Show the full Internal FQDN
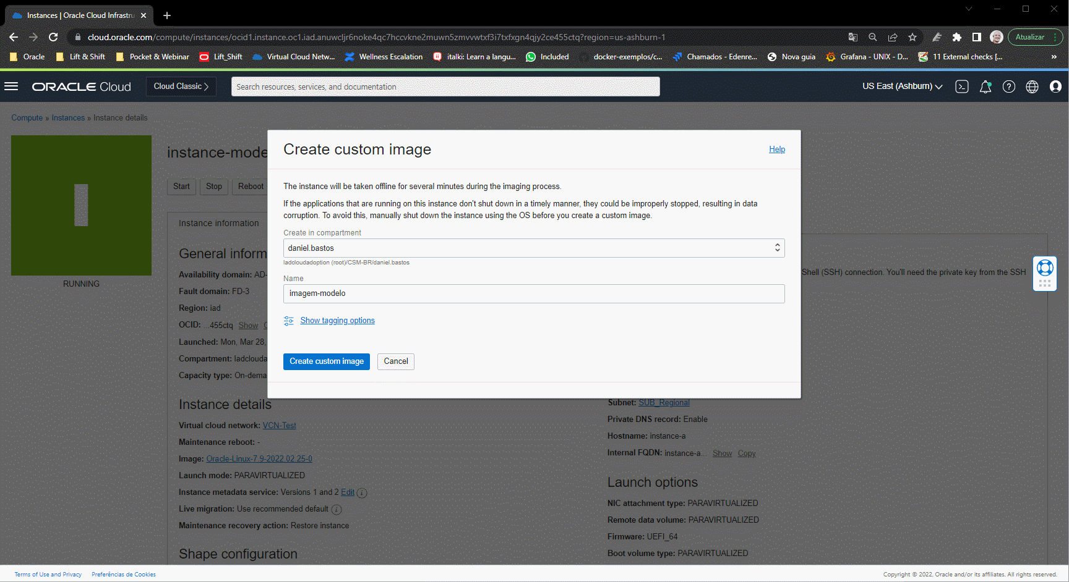Image resolution: width=1069 pixels, height=582 pixels. [722, 453]
